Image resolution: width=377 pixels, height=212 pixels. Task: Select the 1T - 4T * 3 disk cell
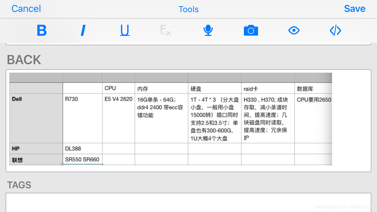215,118
